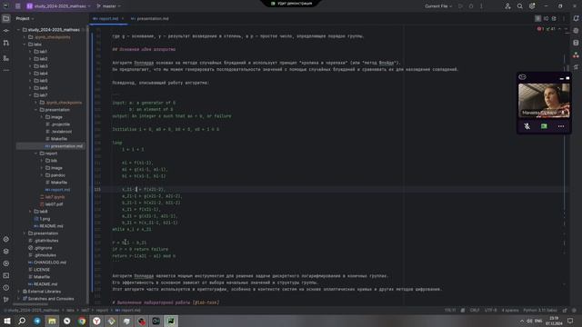Show more tool windows ellipsis
The height and width of the screenshot is (327, 582).
(x=6, y=70)
